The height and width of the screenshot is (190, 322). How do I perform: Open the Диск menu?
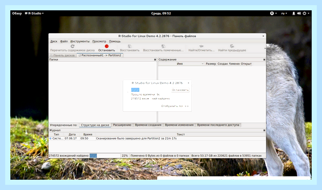pyautogui.click(x=54, y=41)
